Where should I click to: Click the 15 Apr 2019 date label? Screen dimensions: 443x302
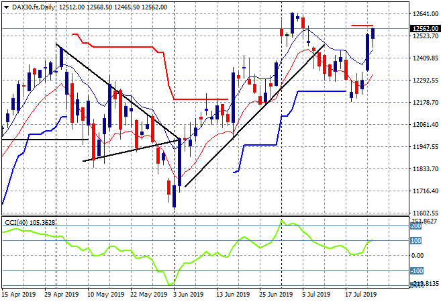(19, 295)
